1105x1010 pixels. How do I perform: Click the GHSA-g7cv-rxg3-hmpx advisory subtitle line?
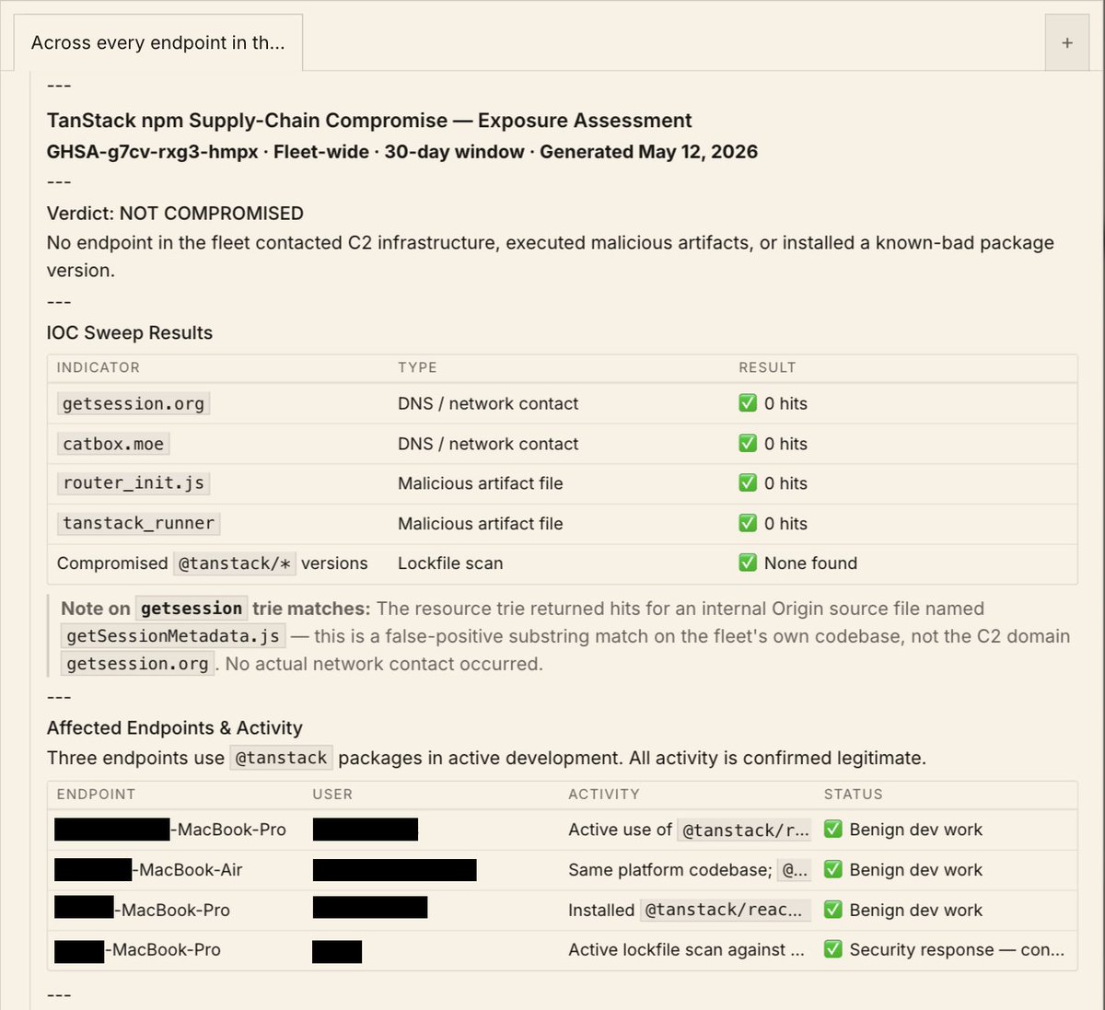pyautogui.click(x=402, y=152)
